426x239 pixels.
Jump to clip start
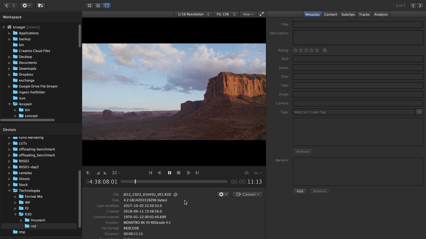[x=150, y=173]
